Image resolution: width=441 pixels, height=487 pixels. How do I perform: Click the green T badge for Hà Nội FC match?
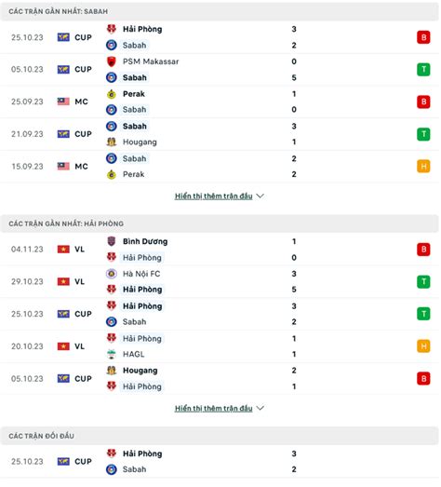(423, 282)
